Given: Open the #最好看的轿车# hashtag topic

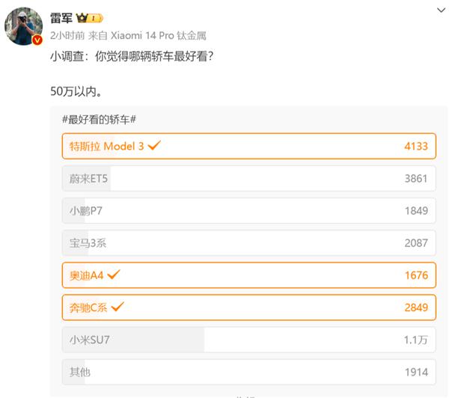Looking at the screenshot, I should tap(102, 120).
